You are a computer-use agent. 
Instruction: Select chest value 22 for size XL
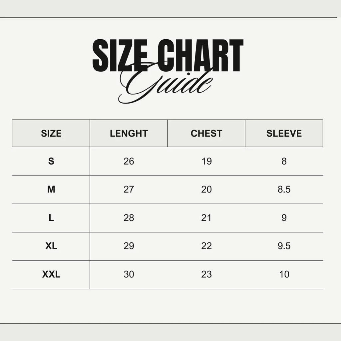206,246
